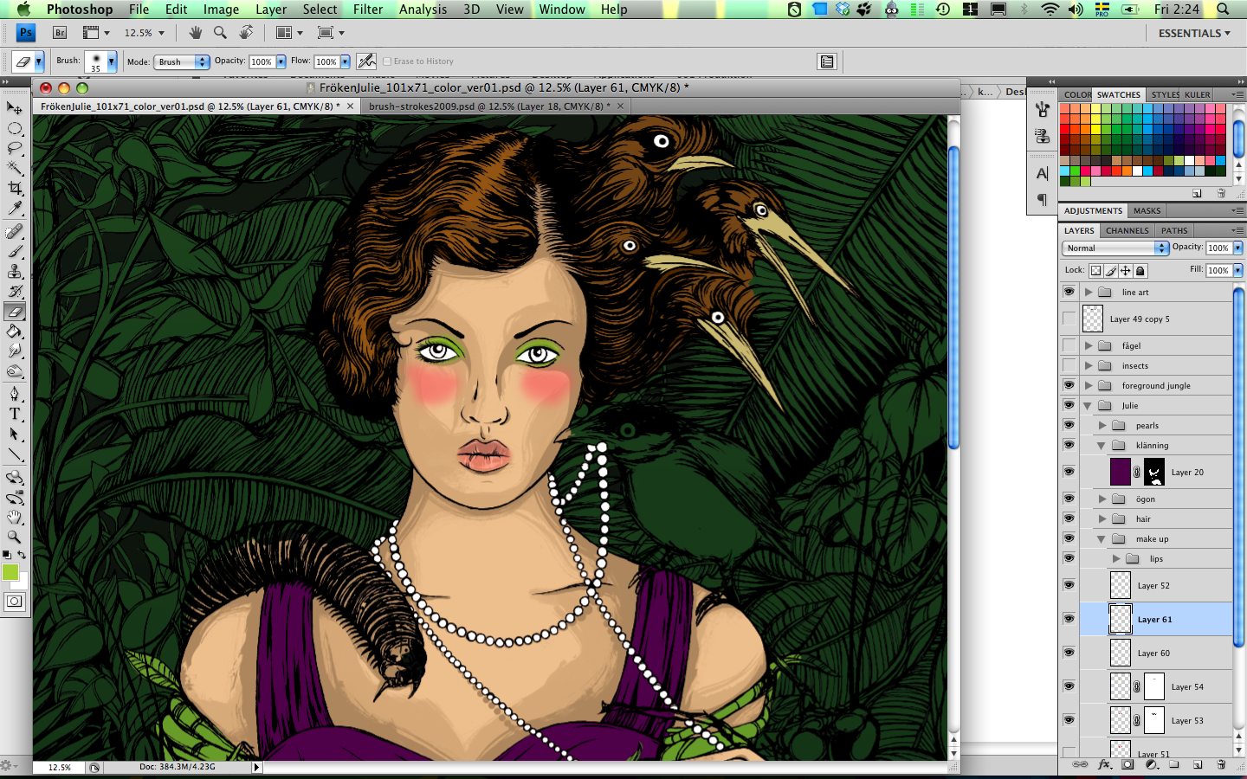Image resolution: width=1247 pixels, height=779 pixels.
Task: Add a layer mask from Layers panel
Action: (1127, 764)
